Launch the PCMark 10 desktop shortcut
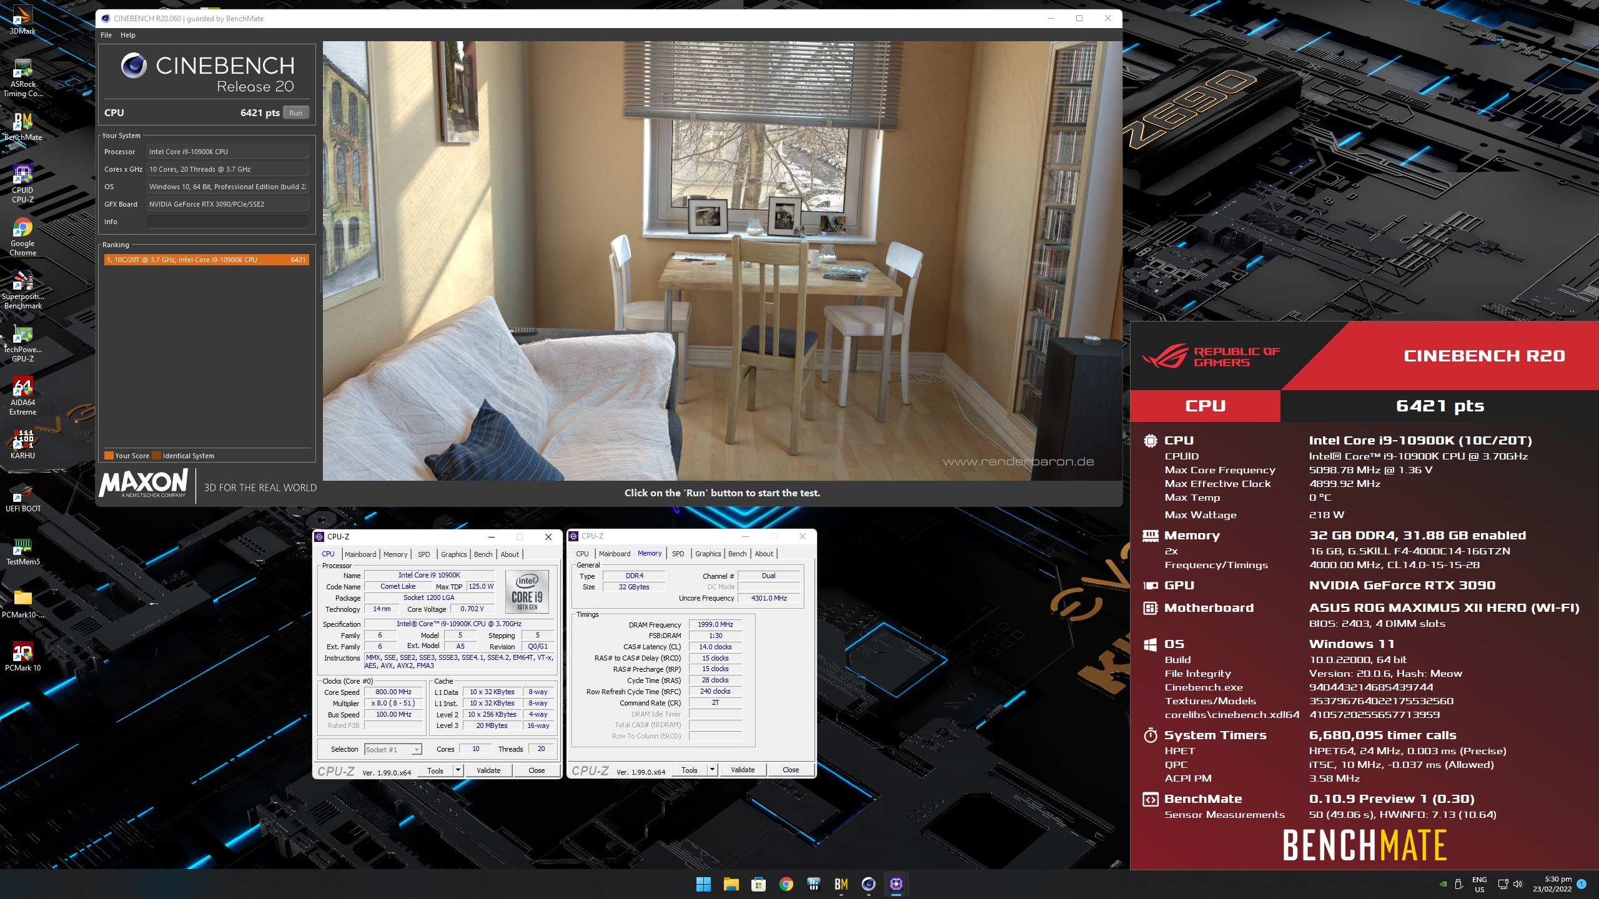 tap(22, 657)
